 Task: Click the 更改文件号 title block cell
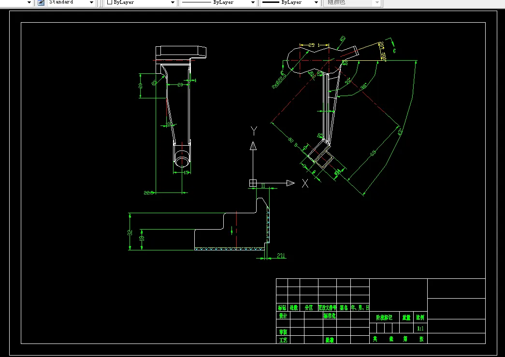point(327,307)
